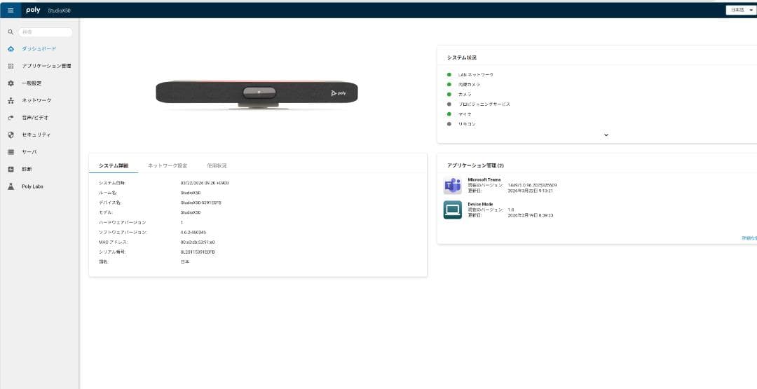Open サーバ via its server icon
This screenshot has height=389, width=757.
11,152
